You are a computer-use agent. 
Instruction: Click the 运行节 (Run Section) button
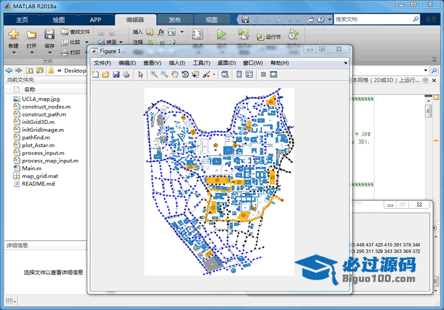coord(269,37)
